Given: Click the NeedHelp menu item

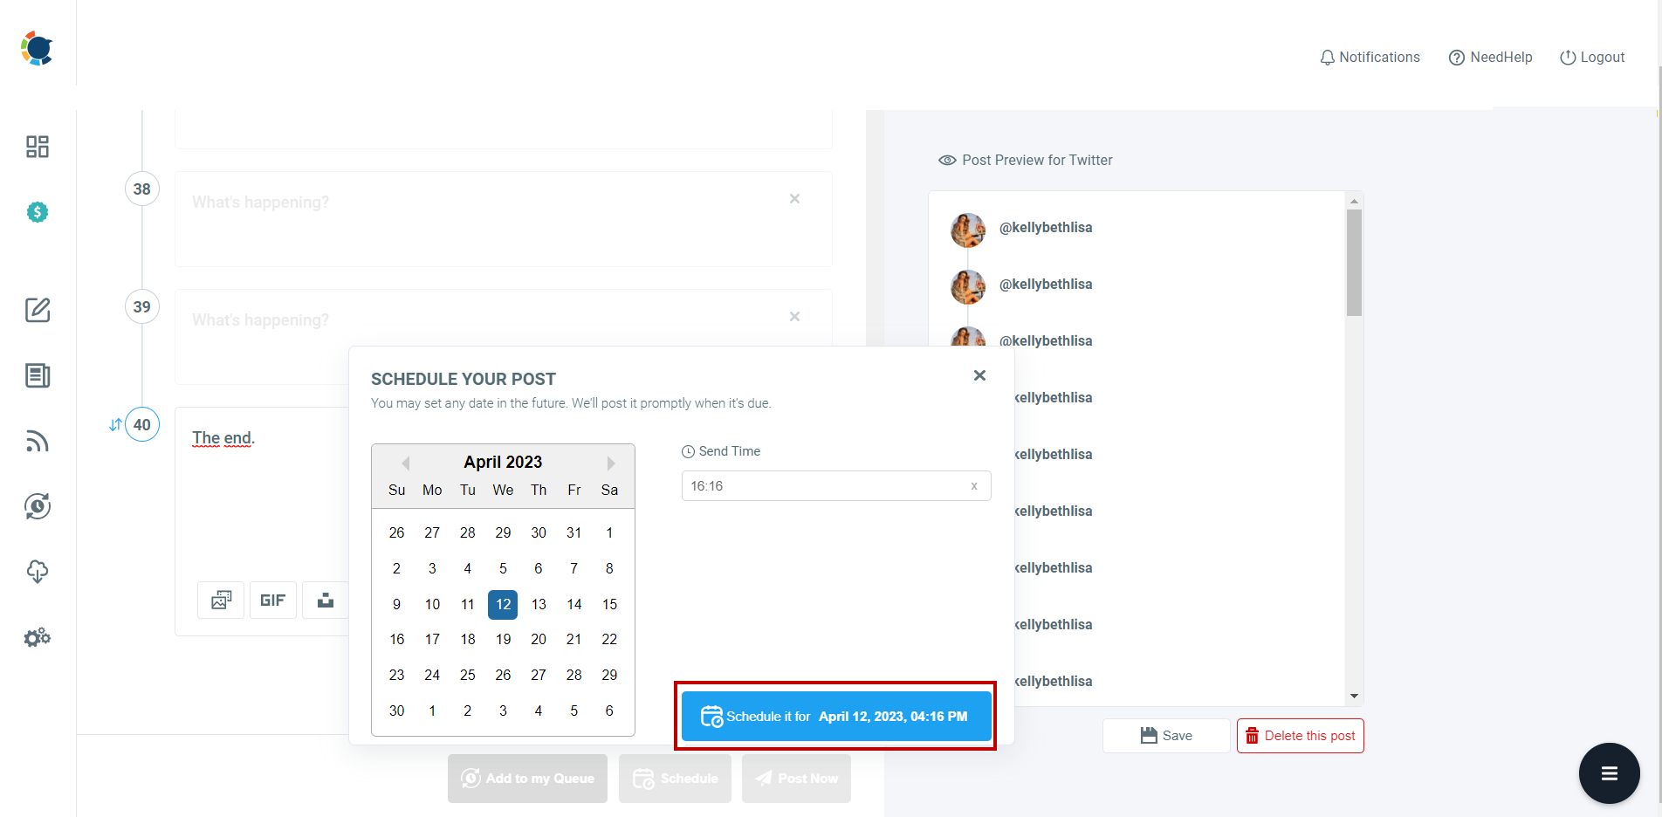Looking at the screenshot, I should [x=1490, y=57].
